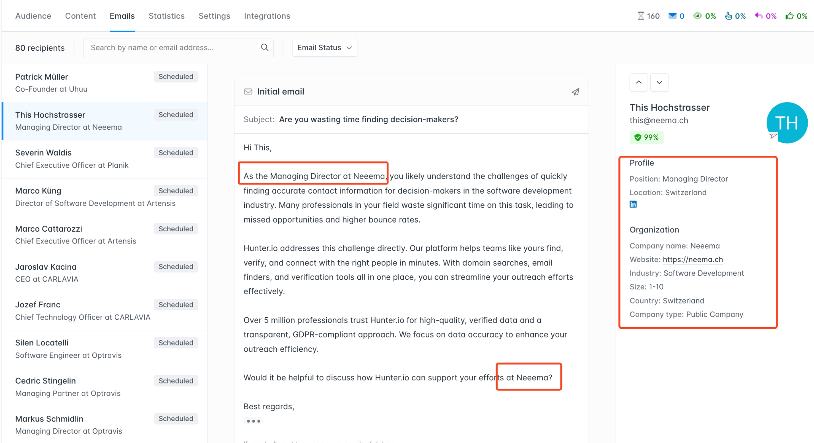This screenshot has height=443, width=814.
Task: Focus the name or email search field
Action: [178, 48]
